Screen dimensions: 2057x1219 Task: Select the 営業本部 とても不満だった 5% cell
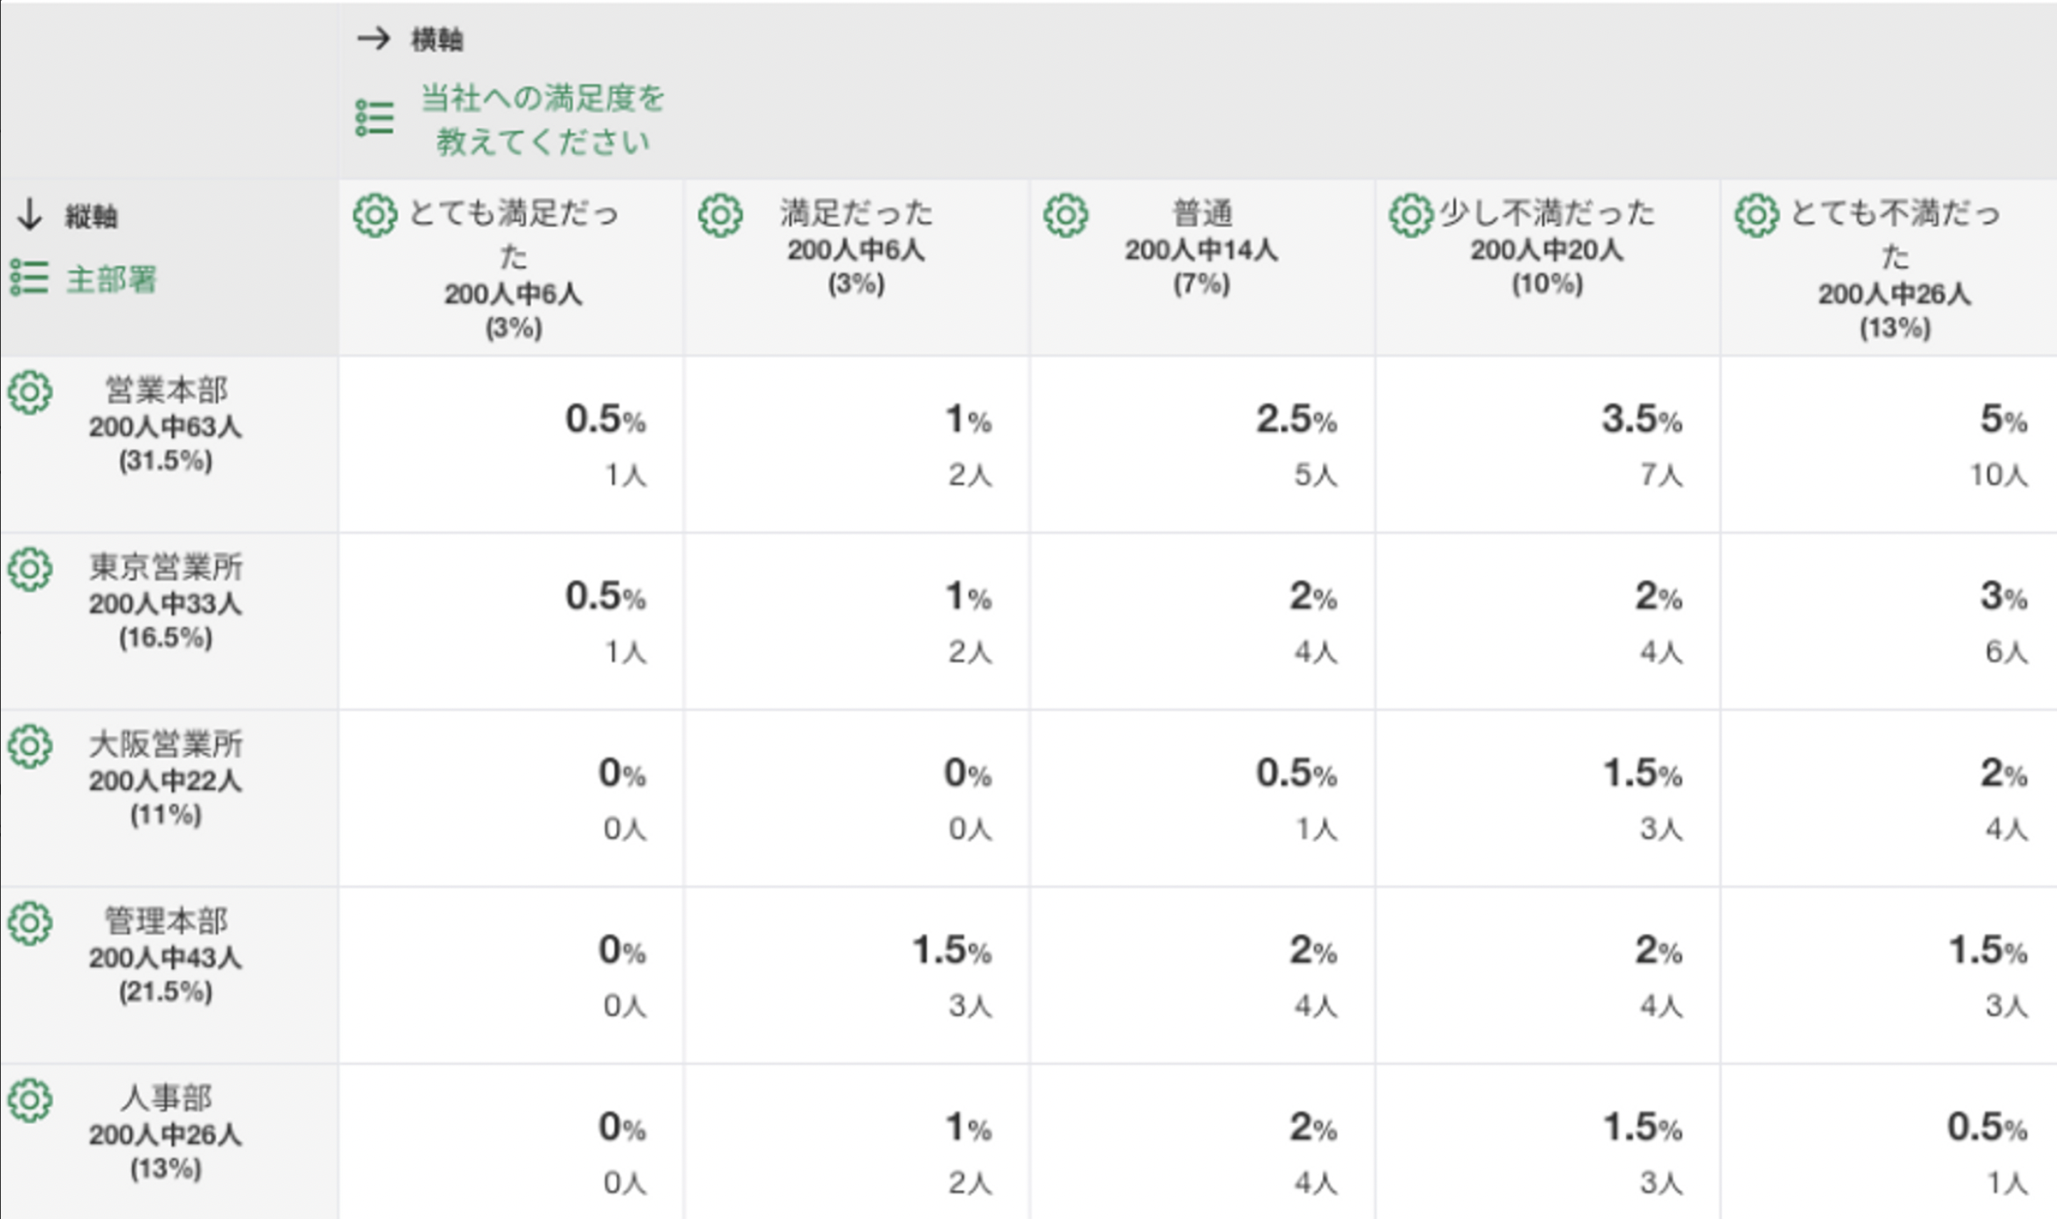tap(1889, 445)
